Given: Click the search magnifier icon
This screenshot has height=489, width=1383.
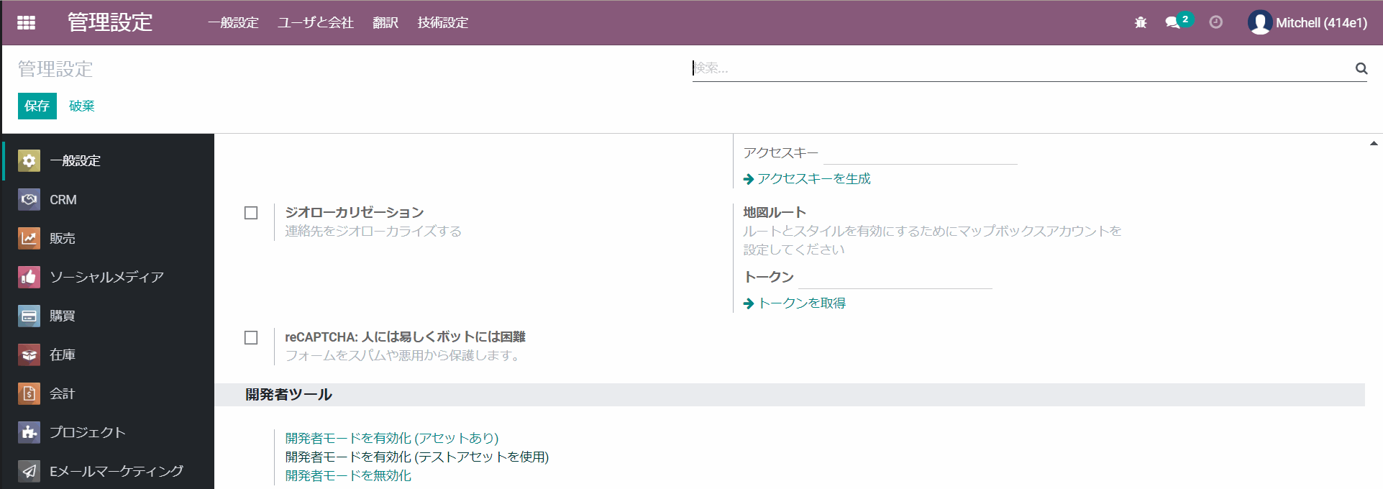Looking at the screenshot, I should [1361, 68].
